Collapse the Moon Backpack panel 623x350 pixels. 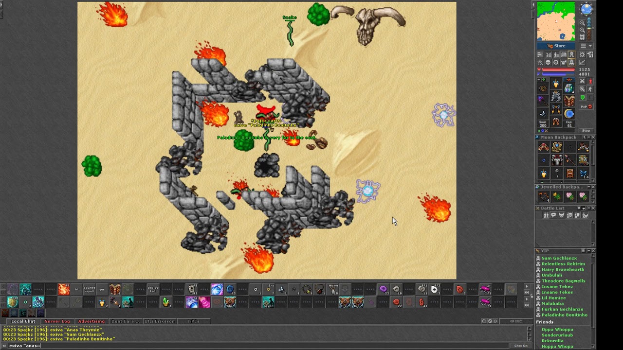tap(589, 137)
